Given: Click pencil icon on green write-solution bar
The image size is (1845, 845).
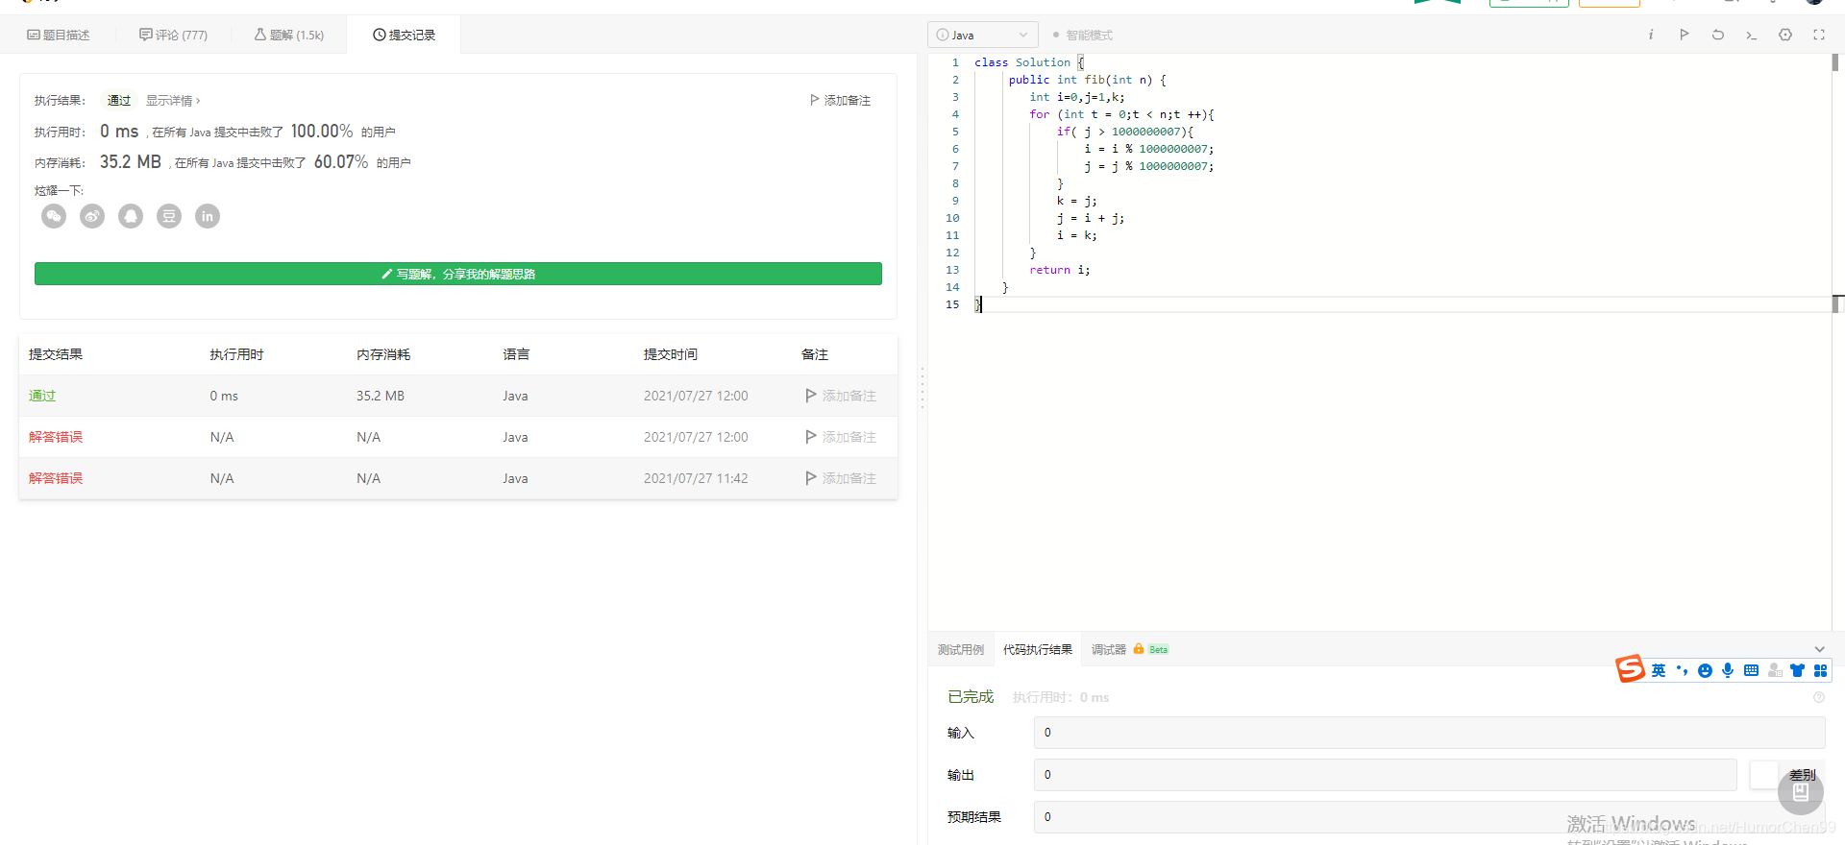Looking at the screenshot, I should tap(386, 274).
